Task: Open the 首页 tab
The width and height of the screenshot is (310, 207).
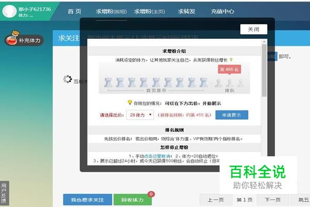Action: coord(74,11)
